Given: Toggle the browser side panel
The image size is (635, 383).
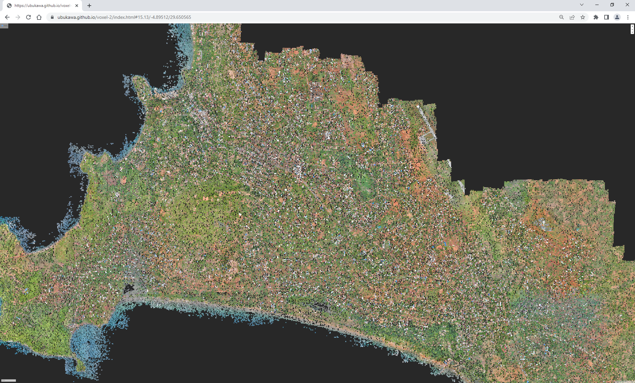Looking at the screenshot, I should (606, 17).
